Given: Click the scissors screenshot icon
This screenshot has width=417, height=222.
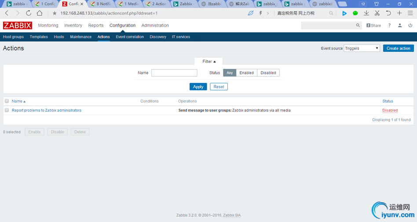Looking at the screenshot, I should (377, 13).
